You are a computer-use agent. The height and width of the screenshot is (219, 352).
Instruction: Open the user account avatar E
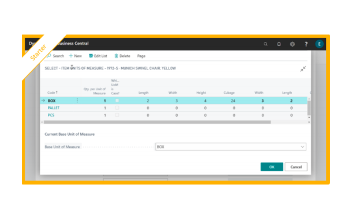tap(319, 44)
